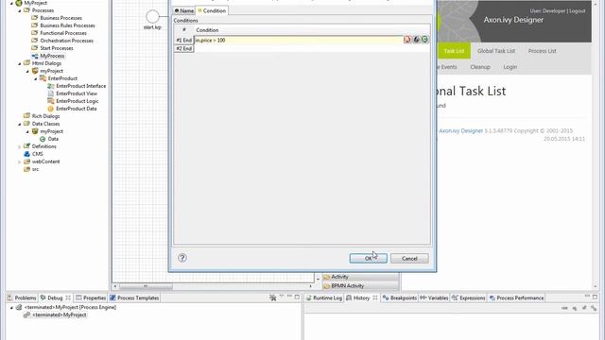Open the Process Templates tab

(x=134, y=298)
